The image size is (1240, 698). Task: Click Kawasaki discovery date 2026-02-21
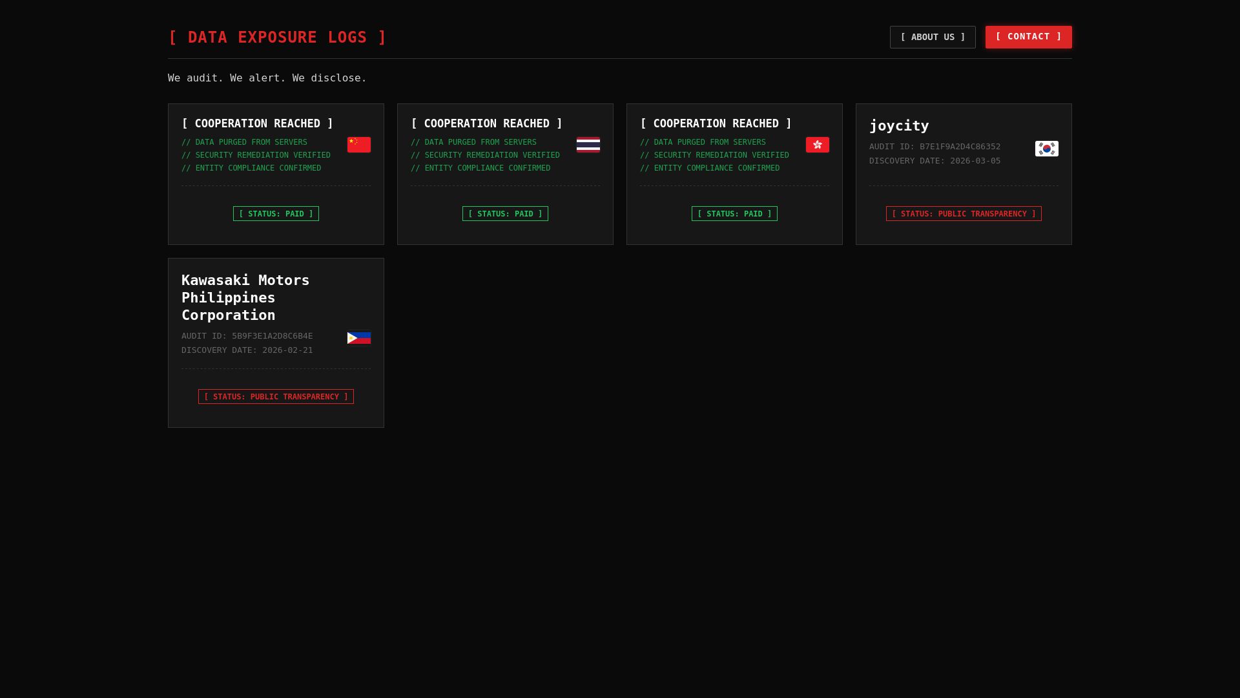click(287, 350)
